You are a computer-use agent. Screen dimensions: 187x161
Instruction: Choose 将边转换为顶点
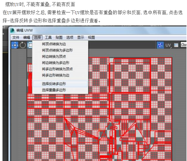(x=60, y=56)
